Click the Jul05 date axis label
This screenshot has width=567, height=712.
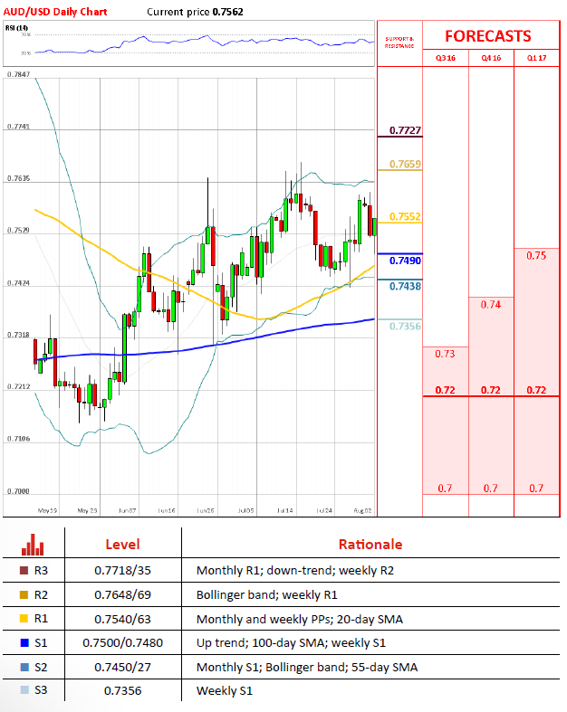[246, 510]
